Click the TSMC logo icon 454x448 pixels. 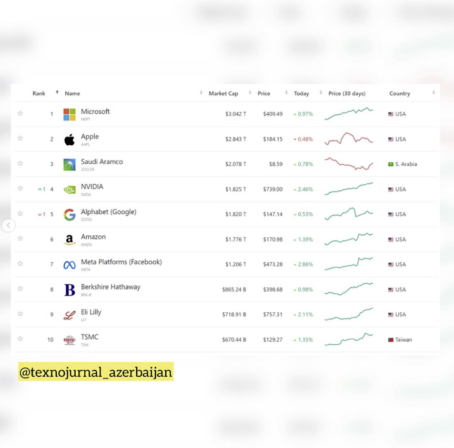pos(69,340)
